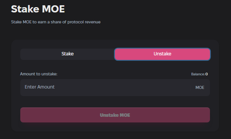Activate the Unstake mode toggle
This screenshot has height=139, width=231.
(162, 54)
